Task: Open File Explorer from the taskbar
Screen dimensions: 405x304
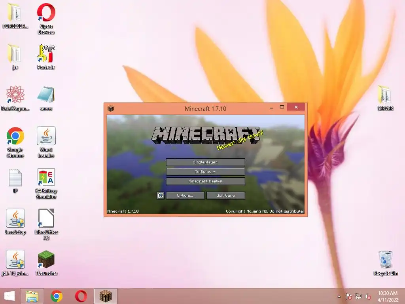Action: click(32, 296)
